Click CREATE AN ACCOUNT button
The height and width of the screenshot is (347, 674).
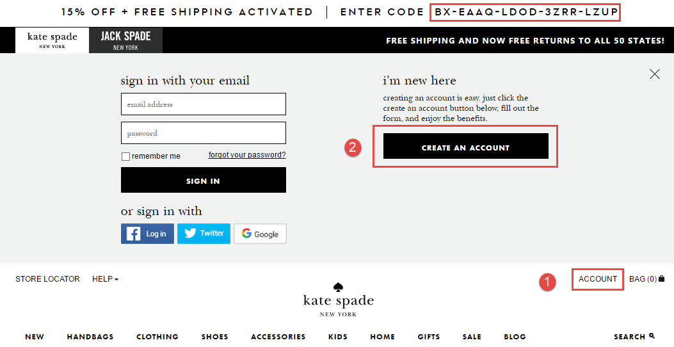click(x=465, y=146)
